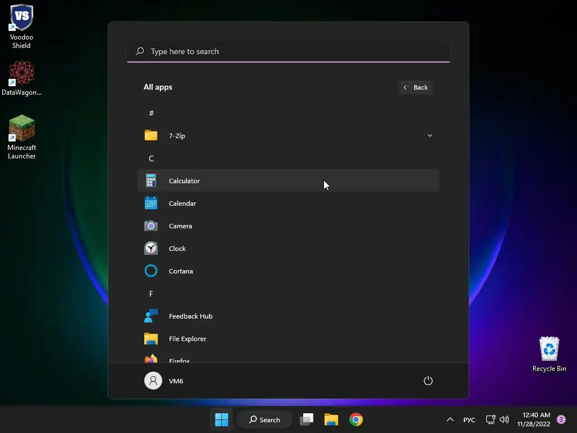This screenshot has width=577, height=433.
Task: Select the DataWagon desktop shortcut
Action: click(x=22, y=78)
